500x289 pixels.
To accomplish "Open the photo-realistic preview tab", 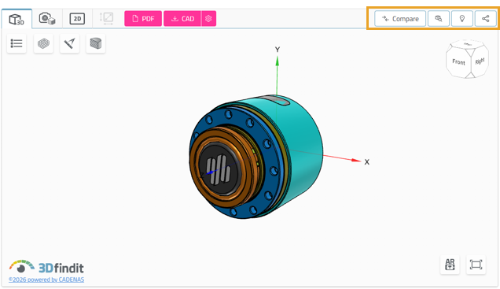I will (x=47, y=19).
